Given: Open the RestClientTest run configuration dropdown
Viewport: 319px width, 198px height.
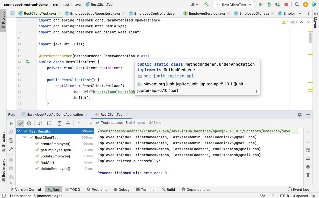Looking at the screenshot, I should pyautogui.click(x=234, y=5).
